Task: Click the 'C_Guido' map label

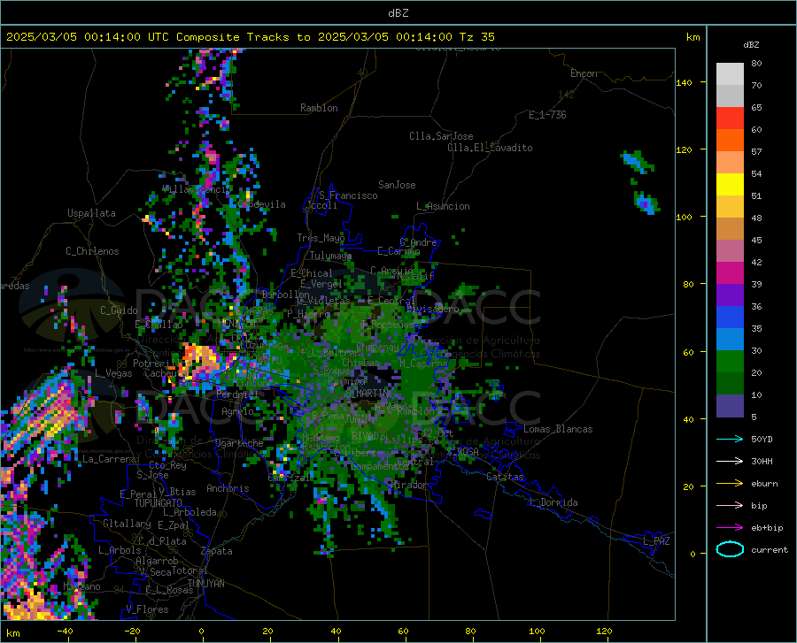Action: click(x=119, y=310)
